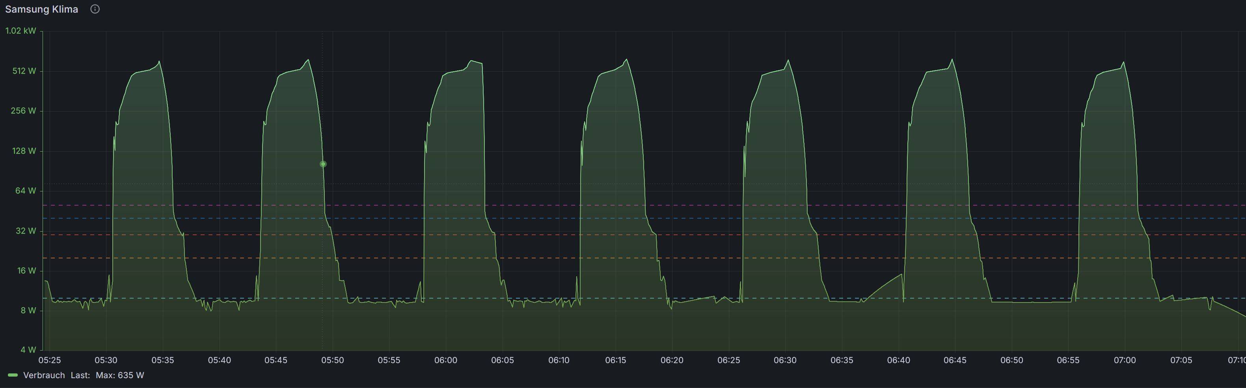
Task: Toggle the Verbrauch series in the legend
Action: pos(44,375)
